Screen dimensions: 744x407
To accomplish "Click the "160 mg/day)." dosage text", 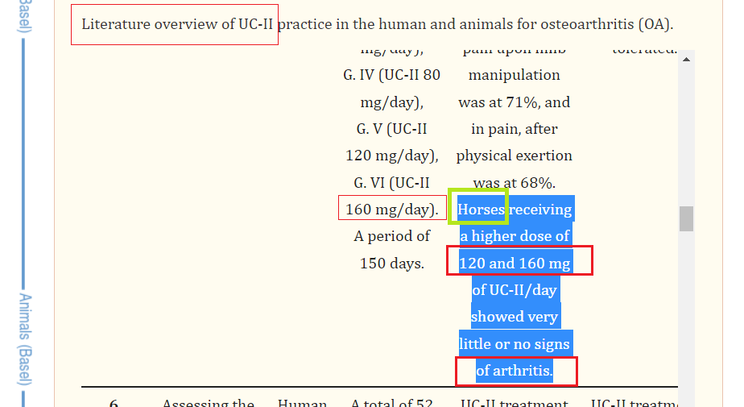I will [x=392, y=208].
